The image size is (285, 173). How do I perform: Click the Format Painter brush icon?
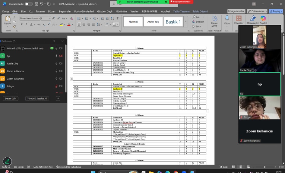[14, 26]
